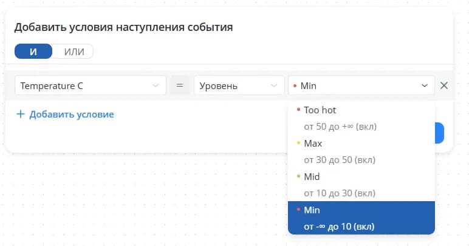This screenshot has height=246, width=469.
Task: Select the И (AND) logic toggle
Action: click(33, 52)
